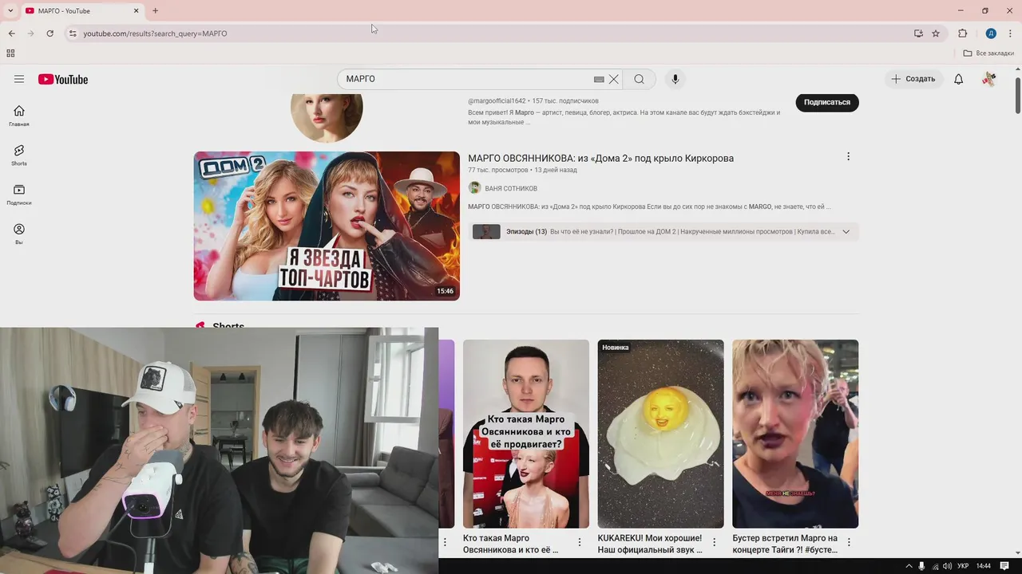The image size is (1022, 574).
Task: Click the Дом 2 video thumbnail
Action: coord(327,226)
